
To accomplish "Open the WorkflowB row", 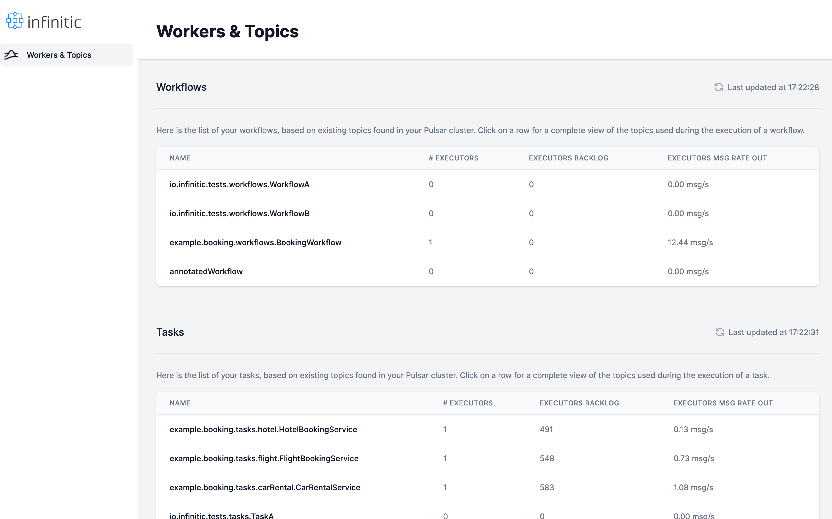I will 239,213.
